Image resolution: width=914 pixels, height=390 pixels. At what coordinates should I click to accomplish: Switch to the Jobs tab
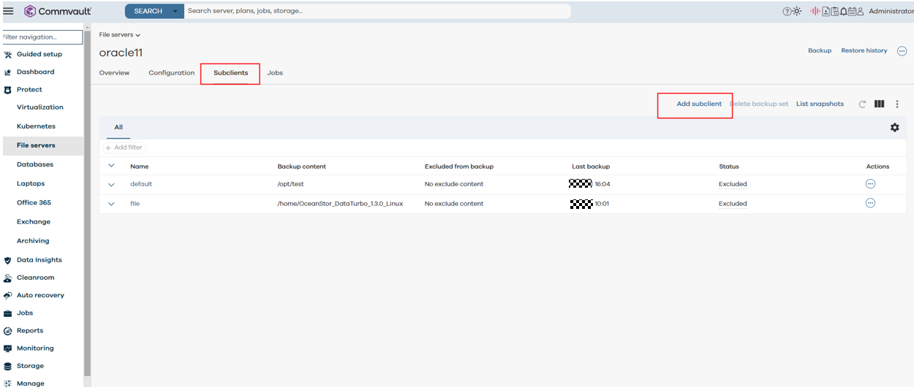click(x=275, y=73)
